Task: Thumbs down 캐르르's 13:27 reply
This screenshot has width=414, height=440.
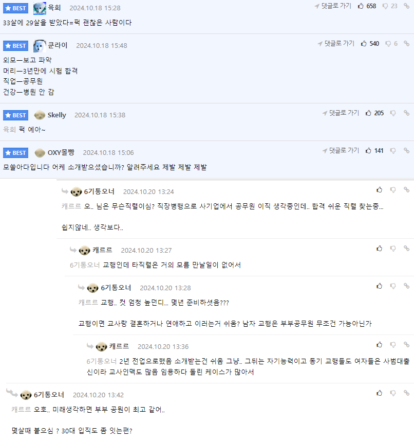Action: click(x=393, y=249)
